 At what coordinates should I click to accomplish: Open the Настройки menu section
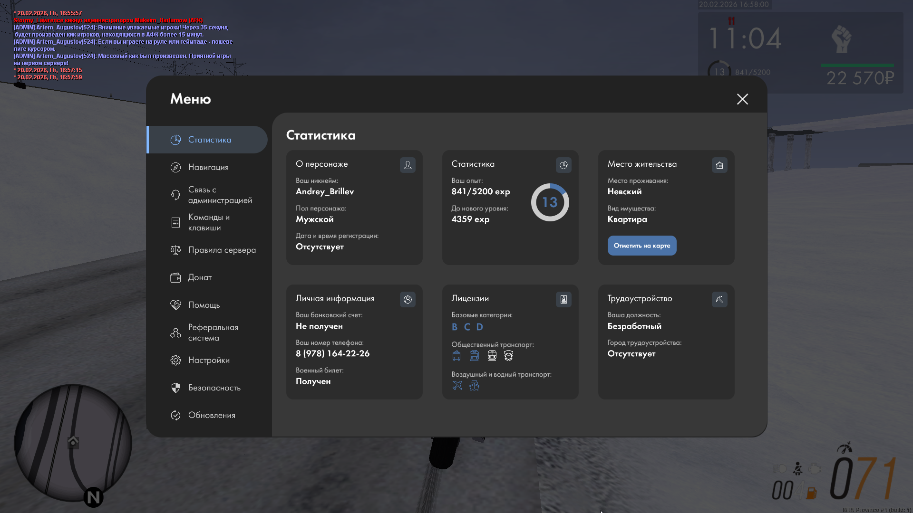click(x=209, y=360)
